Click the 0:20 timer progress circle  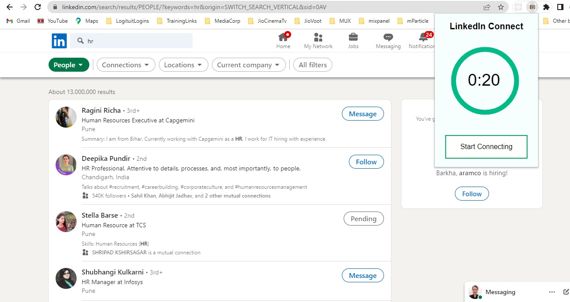(485, 80)
